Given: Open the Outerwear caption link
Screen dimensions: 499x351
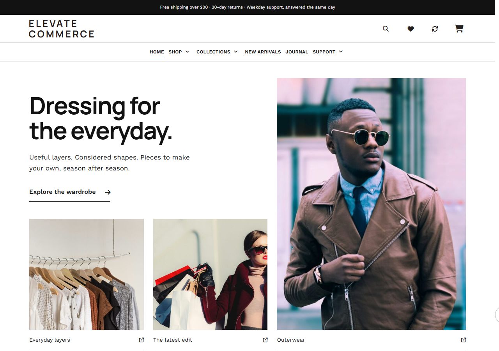Looking at the screenshot, I should [291, 340].
